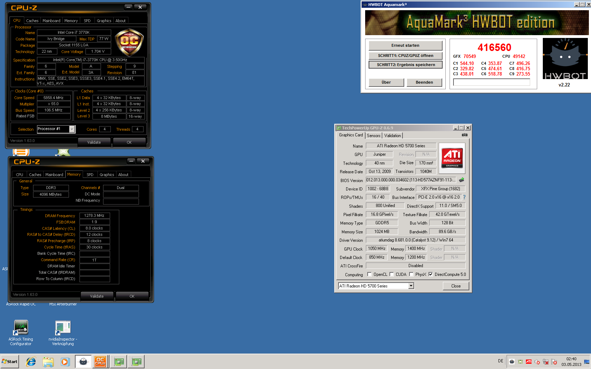Switch to the Sensors tab in GPU-Z
591x369 pixels.
click(374, 136)
